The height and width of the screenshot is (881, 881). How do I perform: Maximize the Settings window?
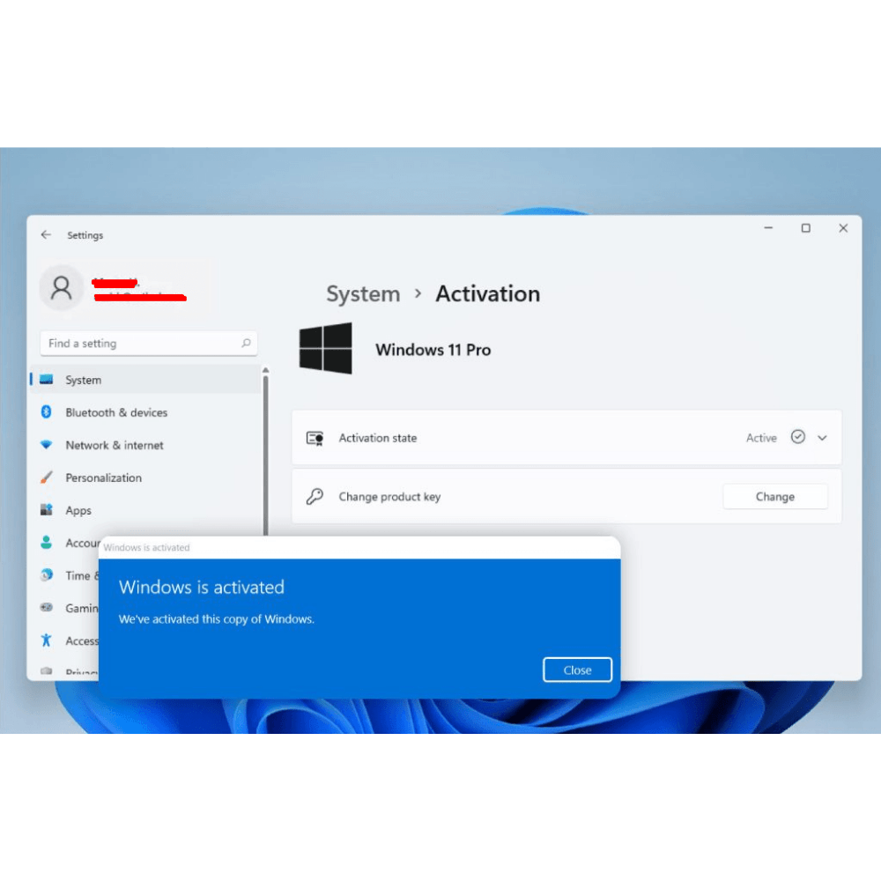coord(806,227)
